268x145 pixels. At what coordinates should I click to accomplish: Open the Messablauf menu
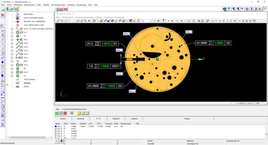coord(18,5)
